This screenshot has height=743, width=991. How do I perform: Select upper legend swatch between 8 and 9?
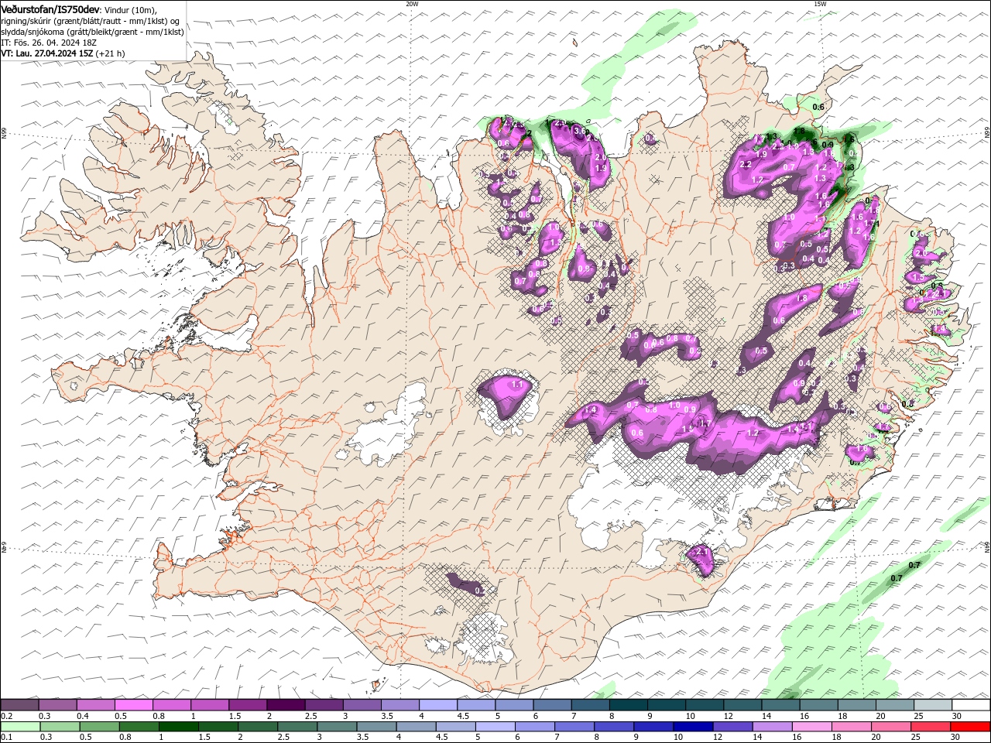tap(628, 705)
